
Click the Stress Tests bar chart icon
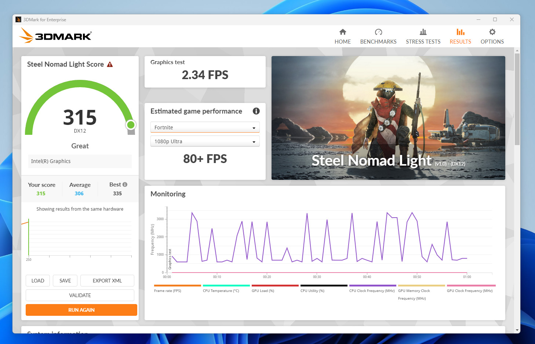(x=423, y=32)
